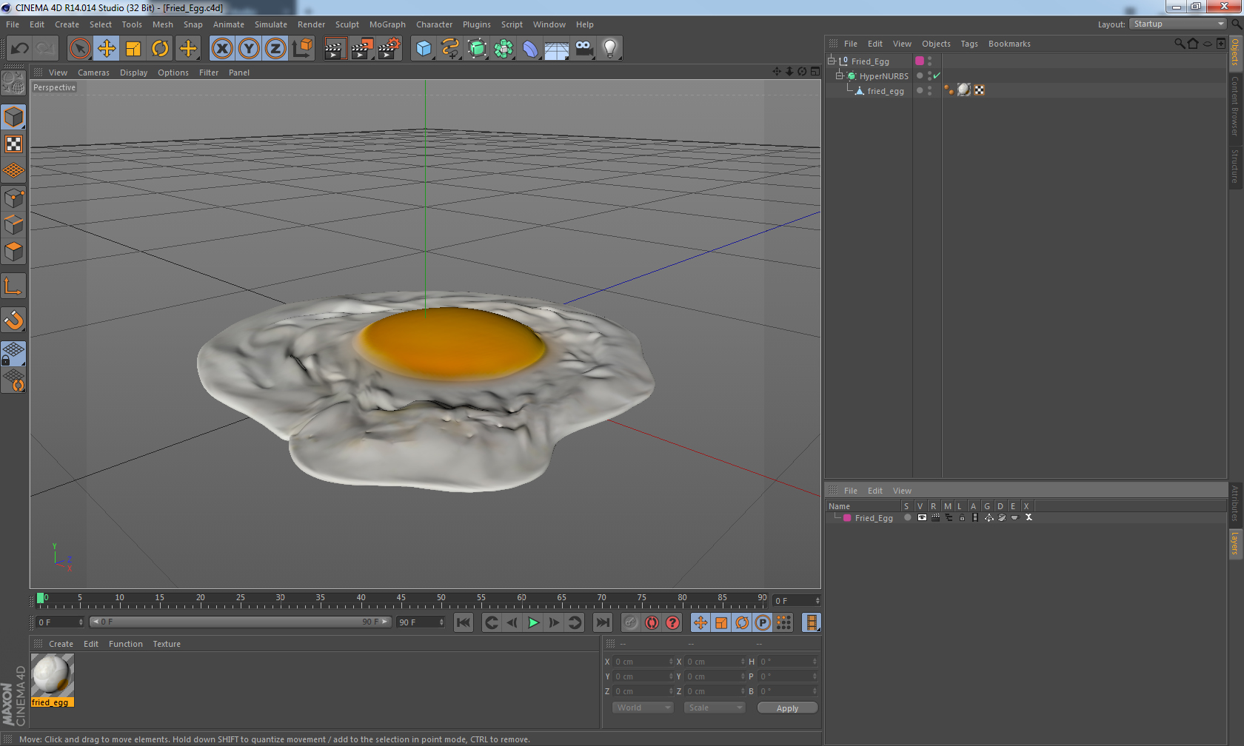The width and height of the screenshot is (1244, 746).
Task: Enable Edges mode in left palette
Action: (x=13, y=225)
